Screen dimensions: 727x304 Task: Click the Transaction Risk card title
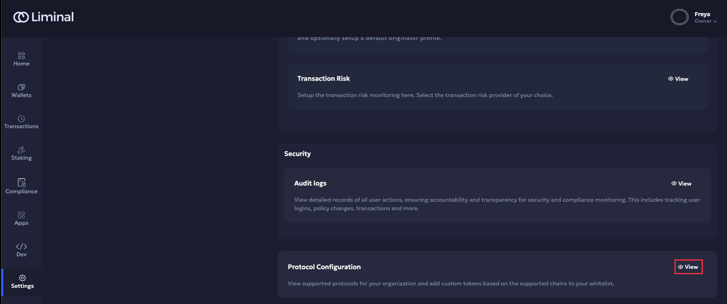click(x=323, y=78)
